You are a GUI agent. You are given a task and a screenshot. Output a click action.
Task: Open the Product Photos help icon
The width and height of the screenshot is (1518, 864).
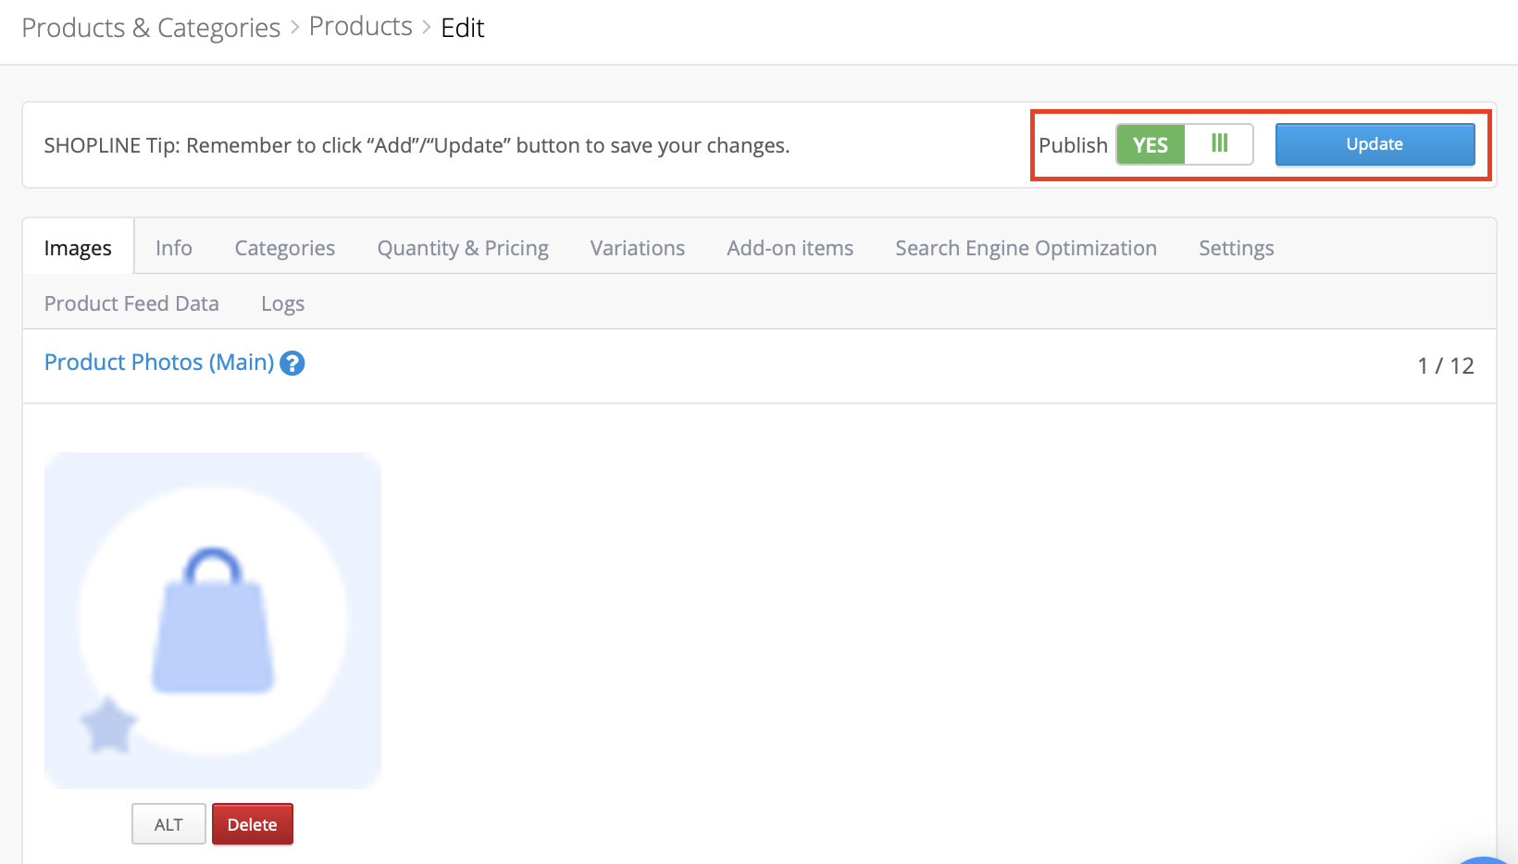click(292, 364)
